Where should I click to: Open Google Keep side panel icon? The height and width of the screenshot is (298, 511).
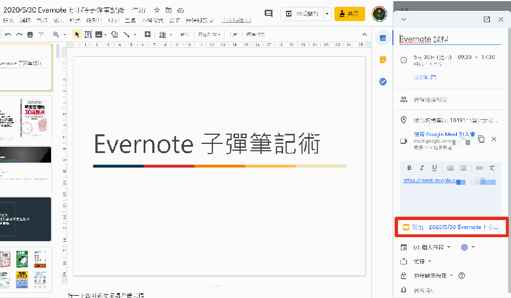383,60
